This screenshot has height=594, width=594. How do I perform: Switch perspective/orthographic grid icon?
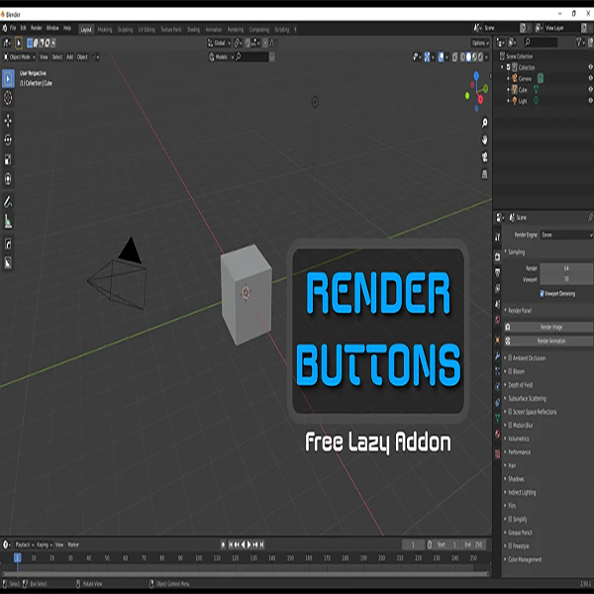click(x=484, y=174)
